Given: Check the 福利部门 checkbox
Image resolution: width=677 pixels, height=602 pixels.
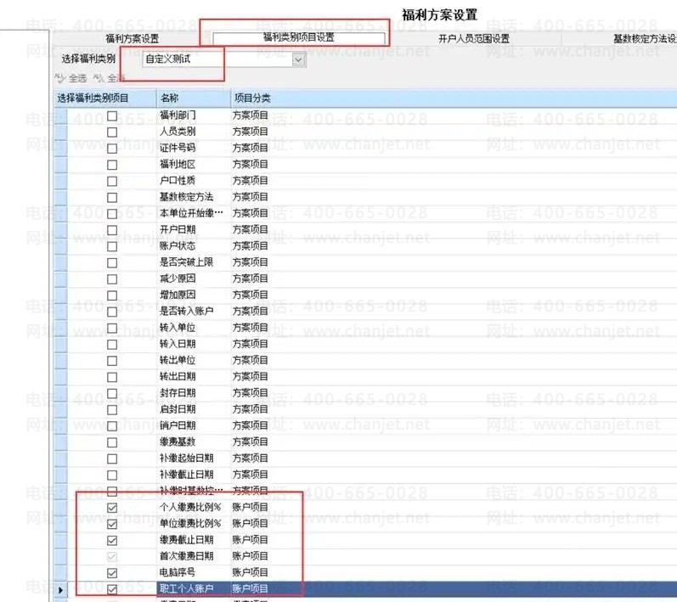Looking at the screenshot, I should (112, 115).
